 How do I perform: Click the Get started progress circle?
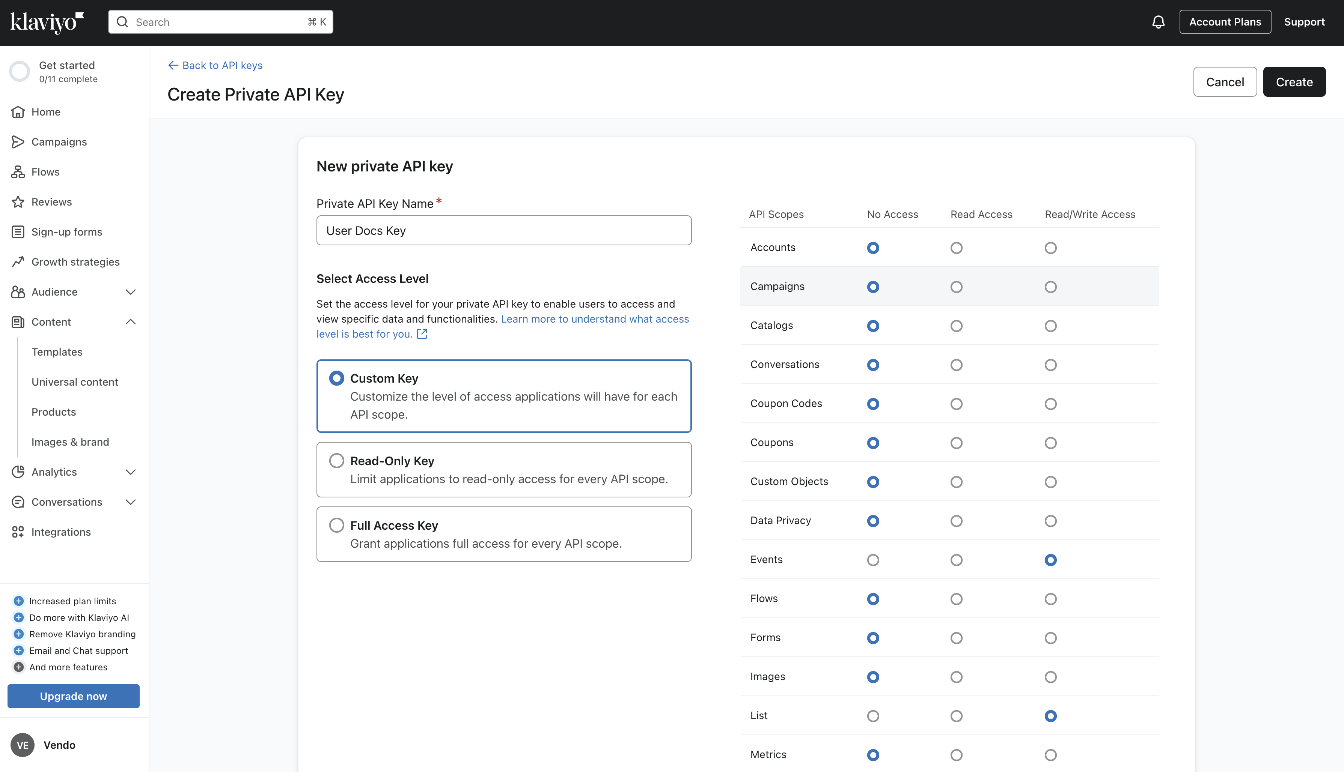[x=20, y=72]
